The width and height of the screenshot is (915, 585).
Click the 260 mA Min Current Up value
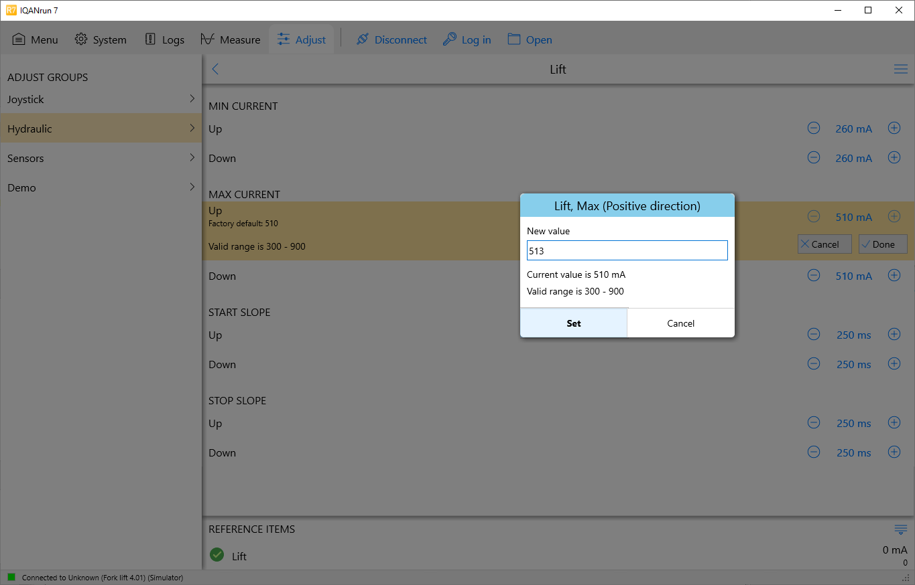point(853,129)
